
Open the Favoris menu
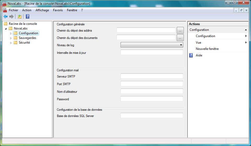pyautogui.click(x=58, y=10)
